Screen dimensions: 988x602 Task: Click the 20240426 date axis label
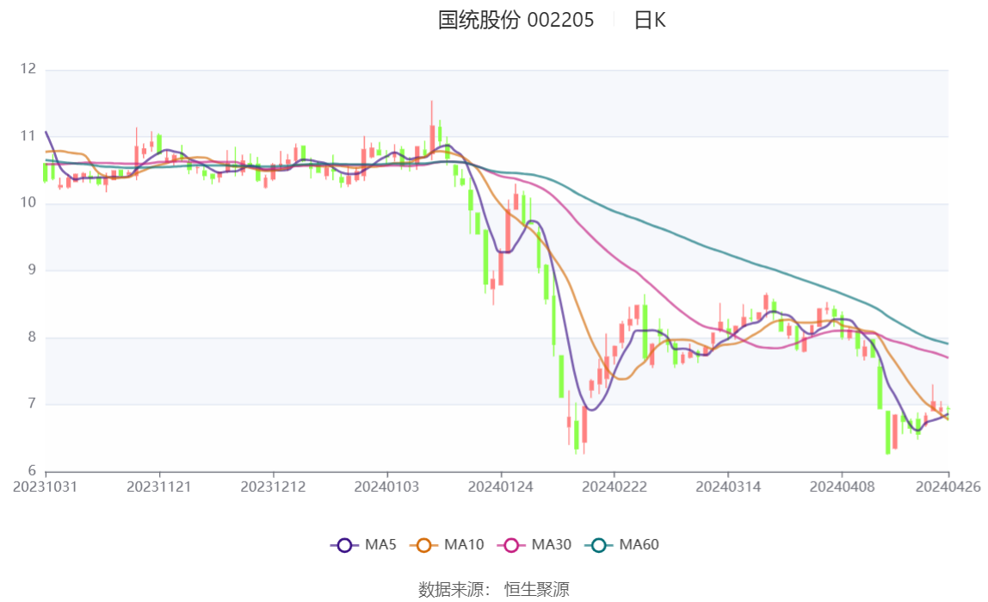(948, 487)
